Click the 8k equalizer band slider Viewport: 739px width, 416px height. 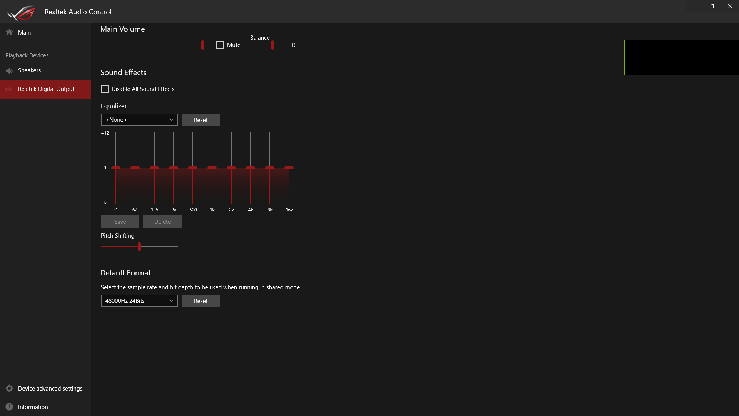click(x=270, y=168)
